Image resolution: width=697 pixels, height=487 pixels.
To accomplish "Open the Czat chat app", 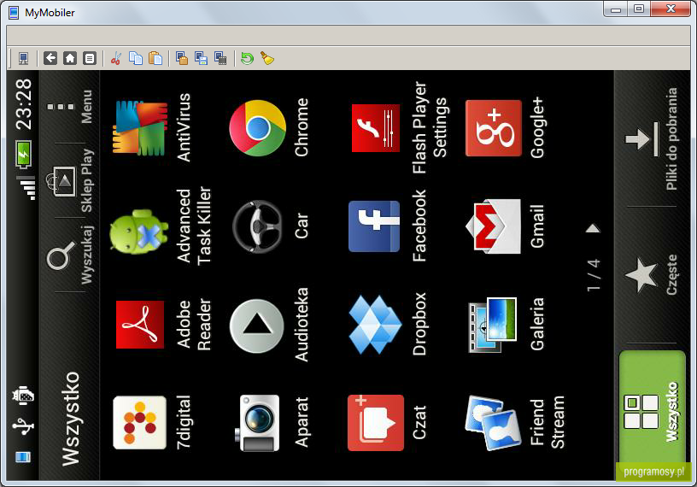I will coord(376,423).
